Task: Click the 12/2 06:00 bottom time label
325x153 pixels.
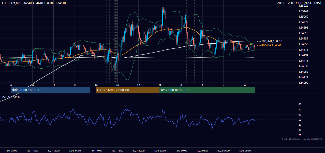Action: [245, 151]
